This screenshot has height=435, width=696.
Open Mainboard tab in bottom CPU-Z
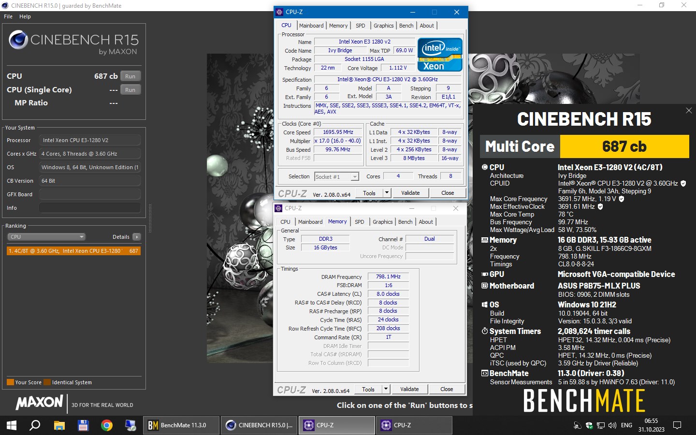click(310, 222)
